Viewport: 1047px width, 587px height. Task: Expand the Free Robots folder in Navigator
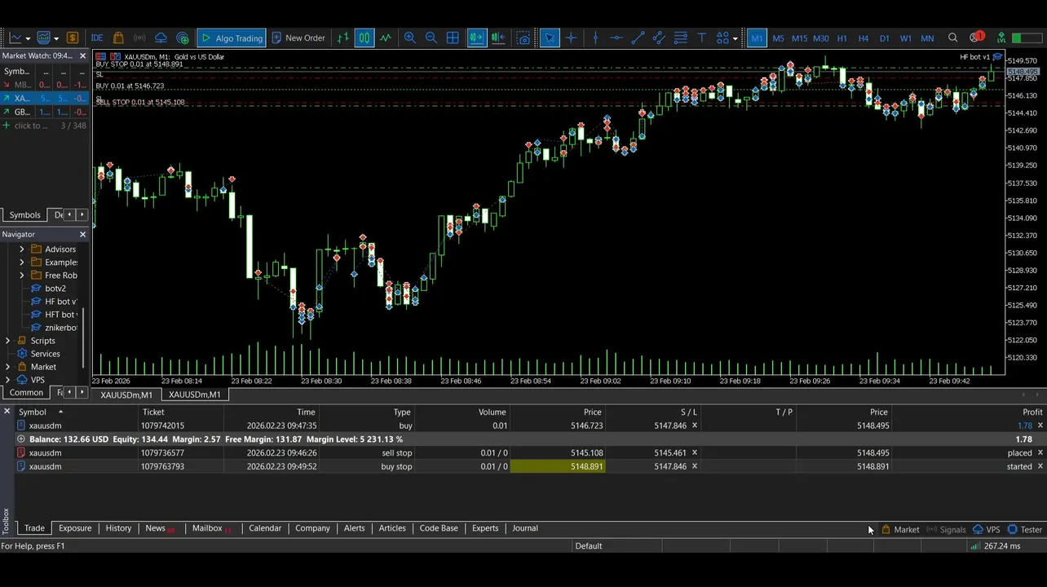22,275
